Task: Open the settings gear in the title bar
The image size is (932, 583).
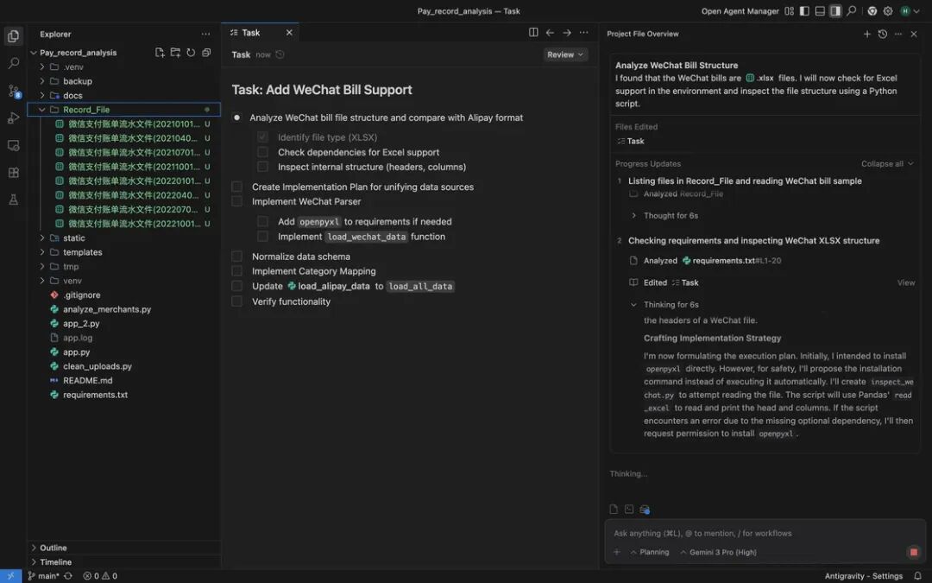Action: [x=888, y=10]
